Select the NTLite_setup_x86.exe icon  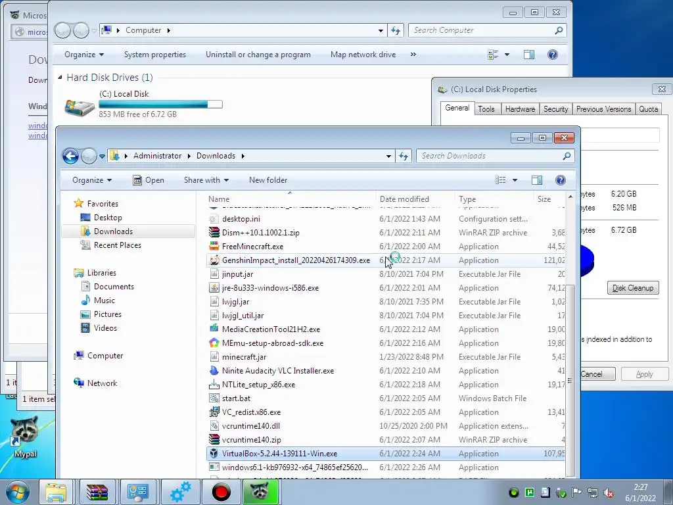[x=214, y=384]
